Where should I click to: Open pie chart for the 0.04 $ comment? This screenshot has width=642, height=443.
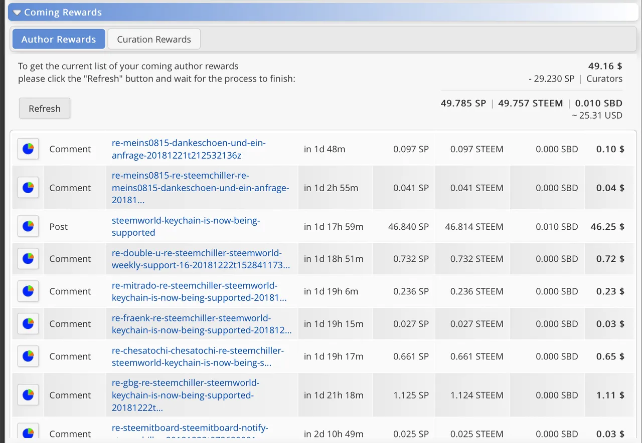[28, 188]
